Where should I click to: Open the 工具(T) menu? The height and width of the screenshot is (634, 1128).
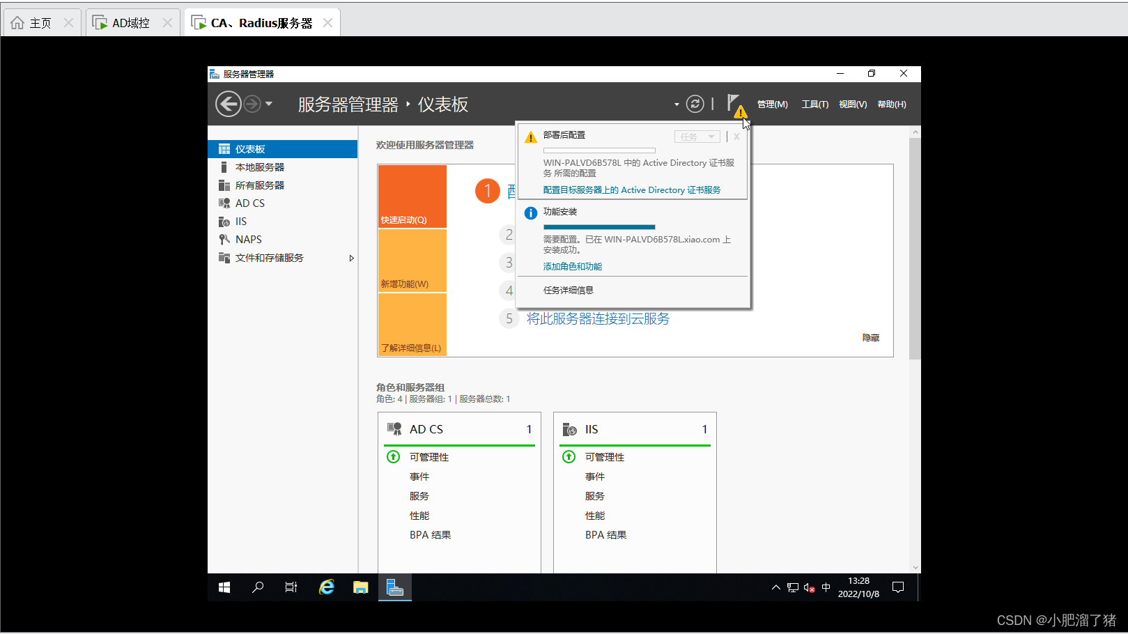click(x=815, y=105)
